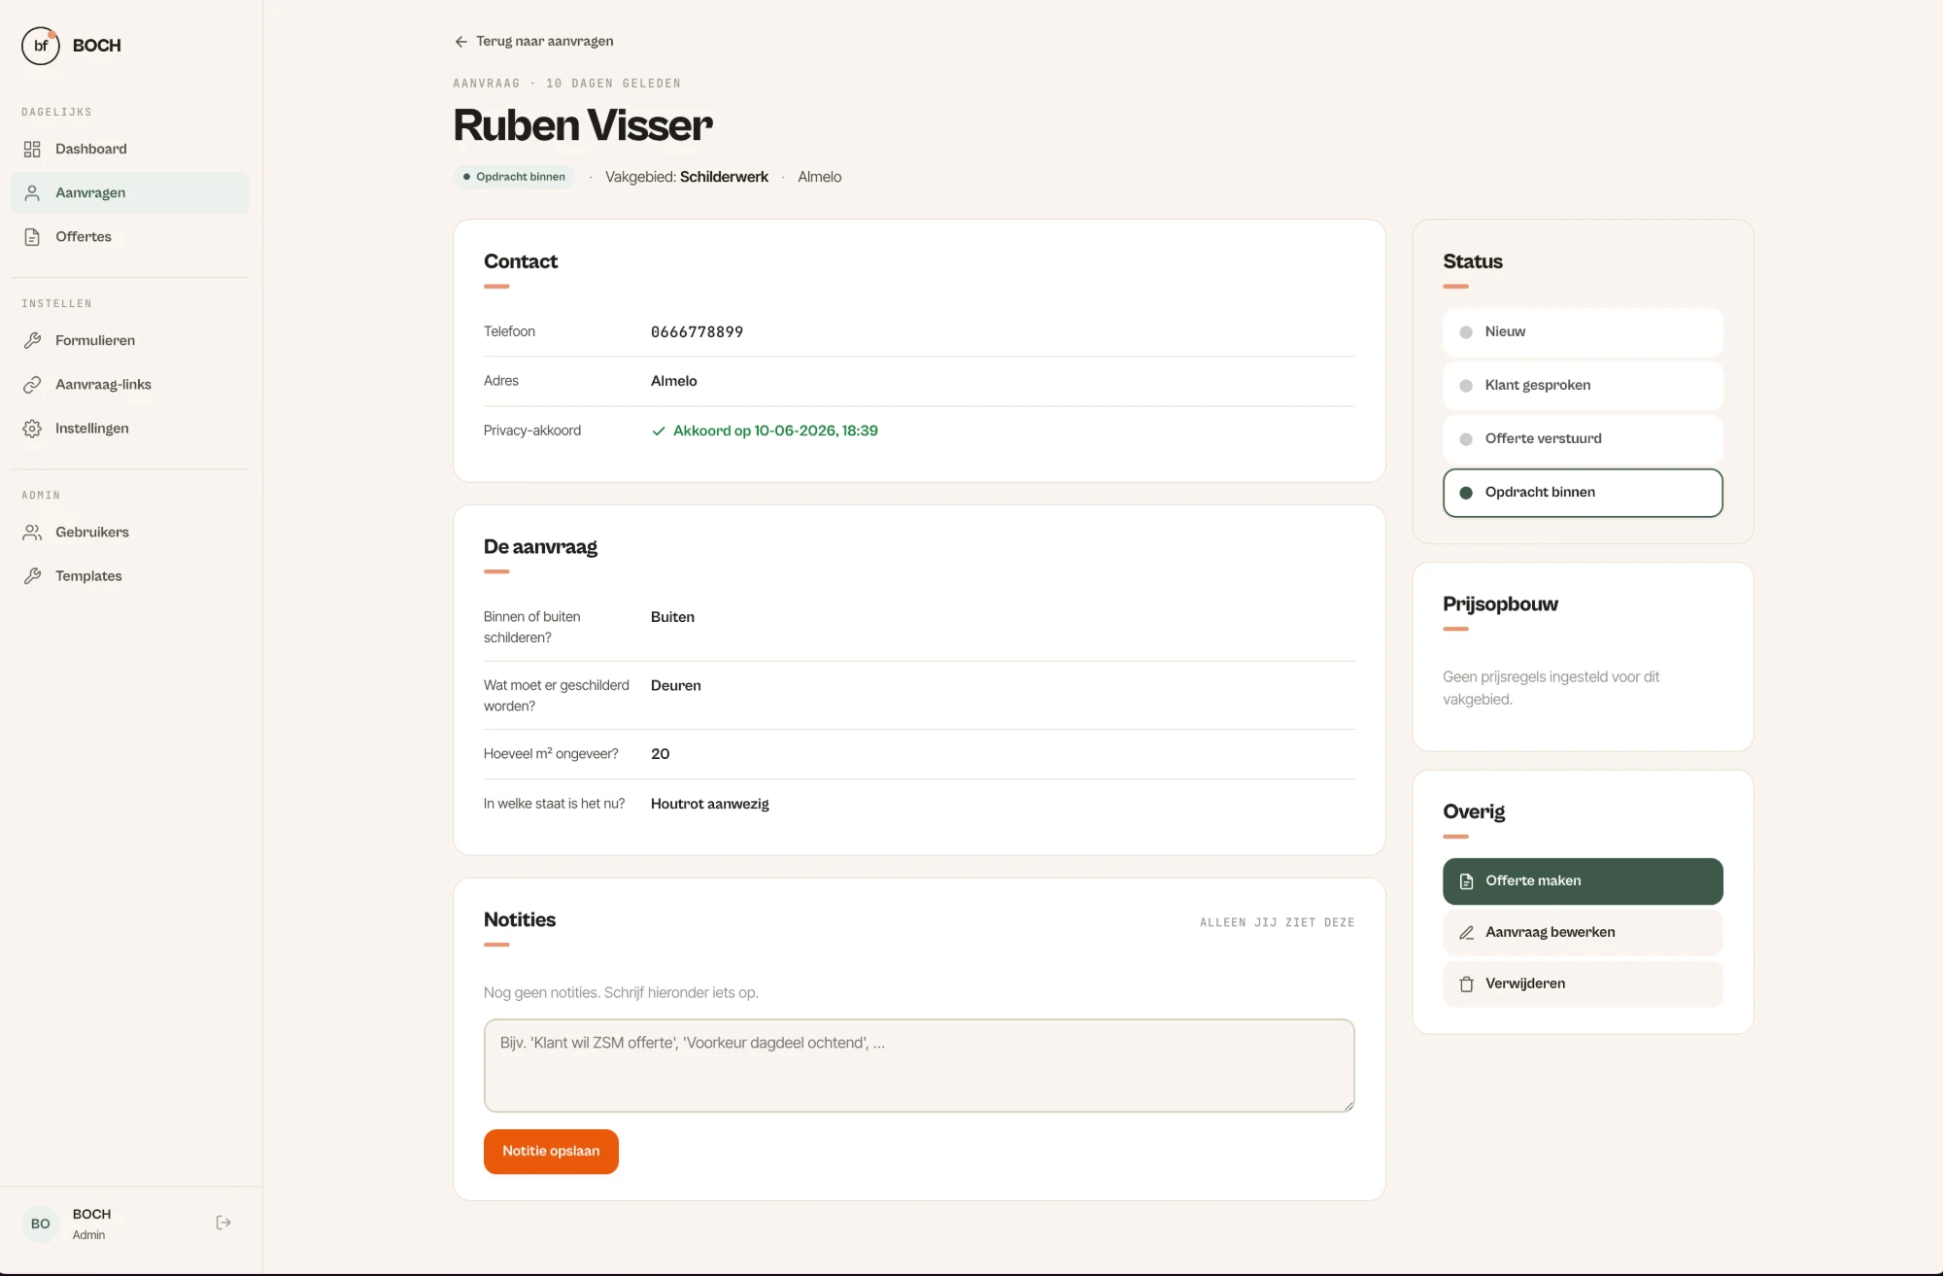Click the Offerte maken button
The image size is (1943, 1276).
point(1583,880)
